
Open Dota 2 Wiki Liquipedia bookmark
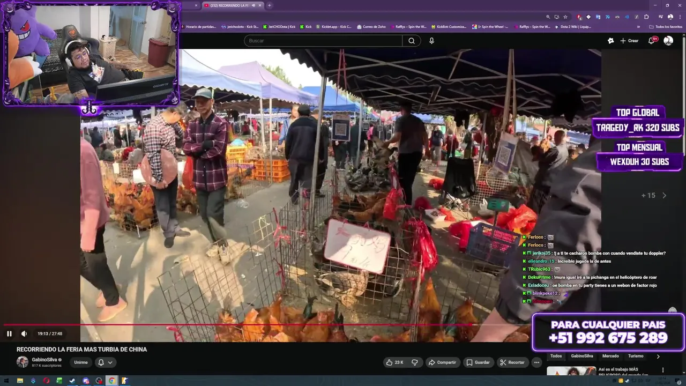573,27
